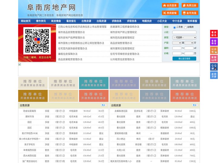Click 更多 in the 出售房源 header
Image resolution: width=218 pixels, height=163 pixels.
click(104, 105)
